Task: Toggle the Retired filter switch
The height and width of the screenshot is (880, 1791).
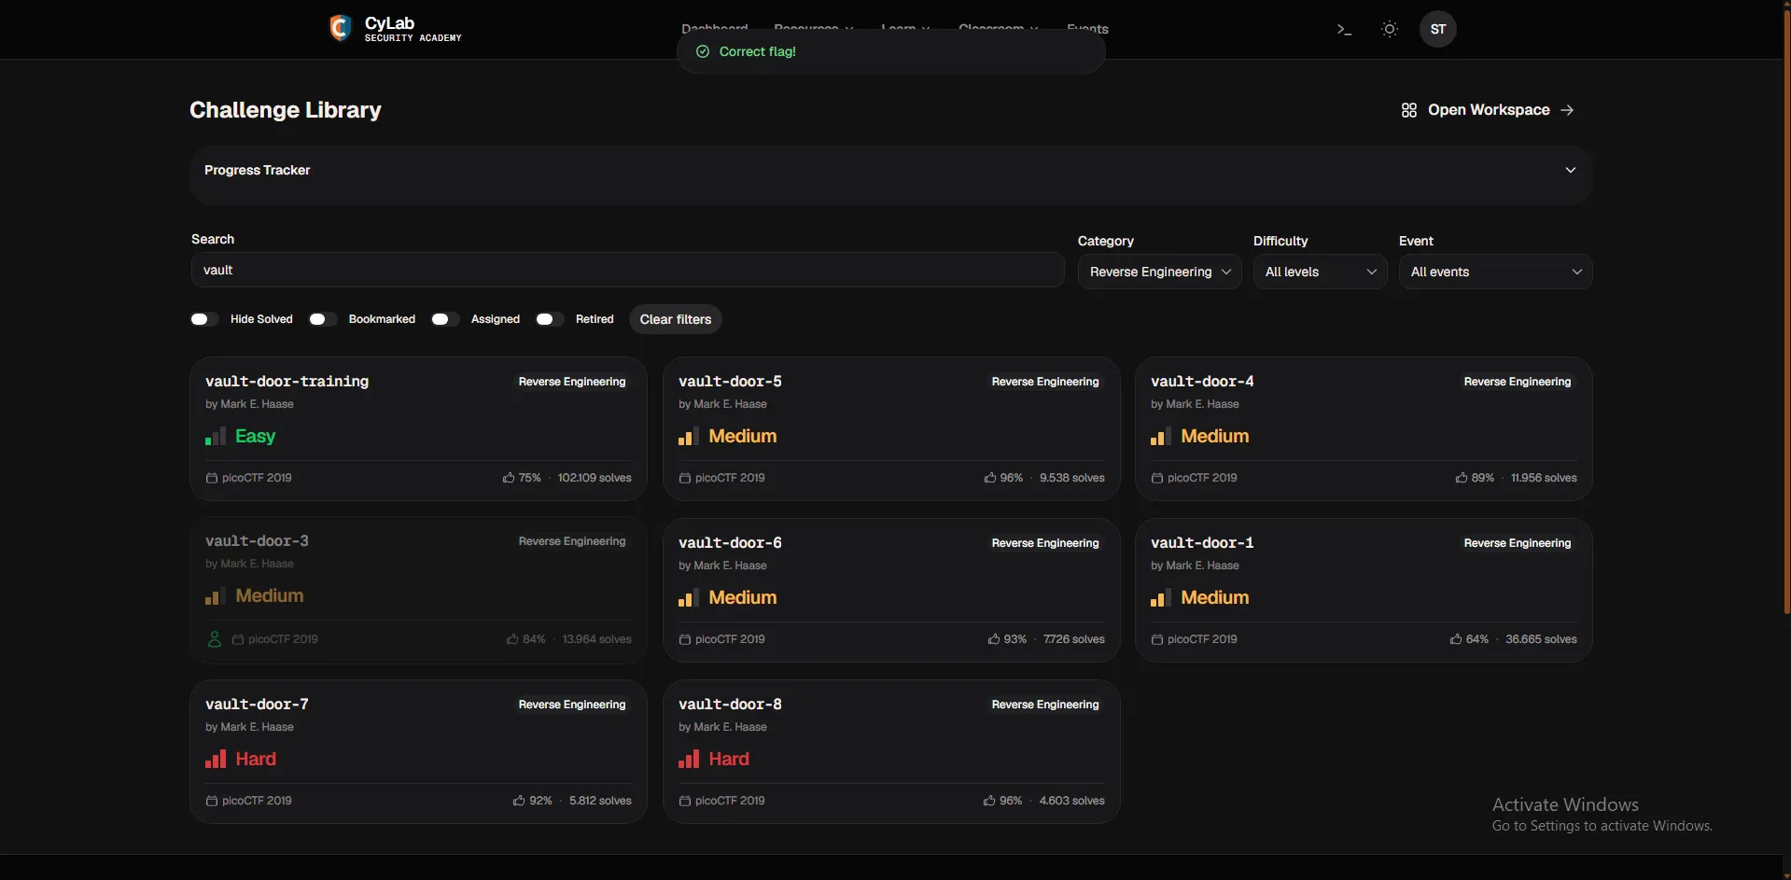Action: tap(550, 319)
